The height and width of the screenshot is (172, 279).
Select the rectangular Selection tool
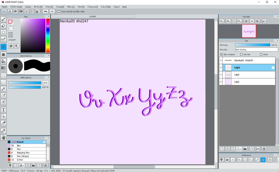3,76
